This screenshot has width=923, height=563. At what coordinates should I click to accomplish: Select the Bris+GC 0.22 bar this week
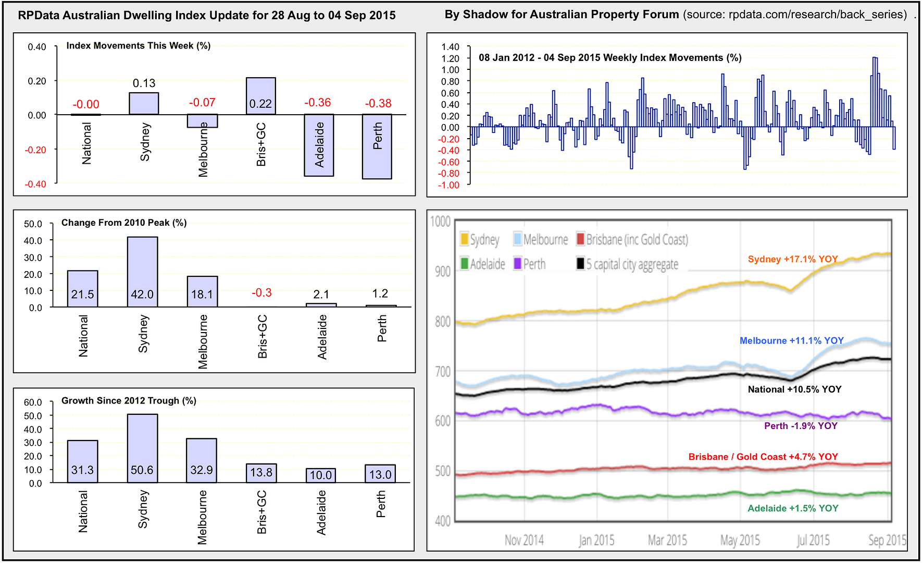[260, 96]
